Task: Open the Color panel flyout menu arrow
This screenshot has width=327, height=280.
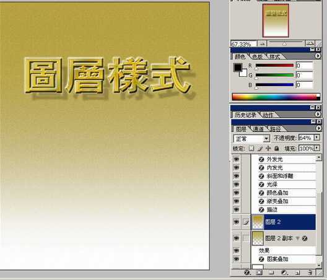Action: (318, 56)
